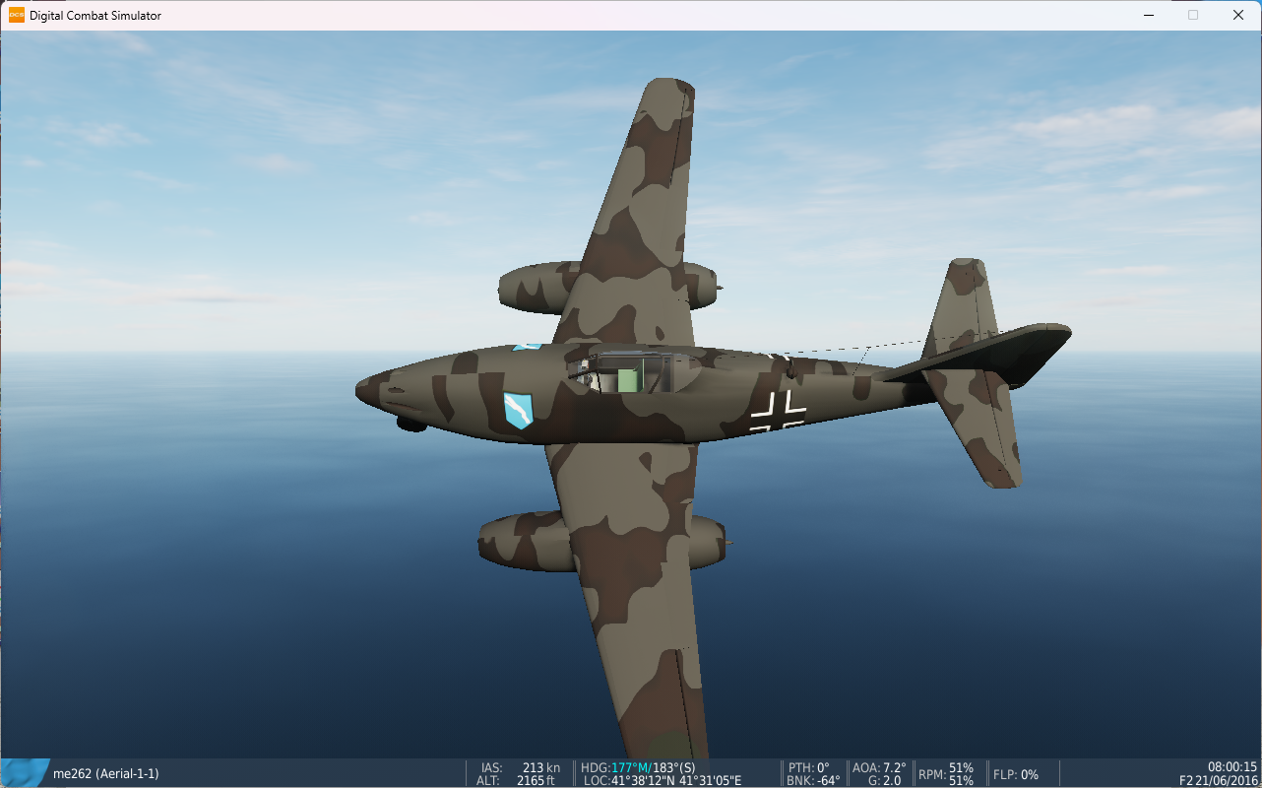Image resolution: width=1262 pixels, height=788 pixels.
Task: Click the blue coalition flag in status bar
Action: coord(26,773)
